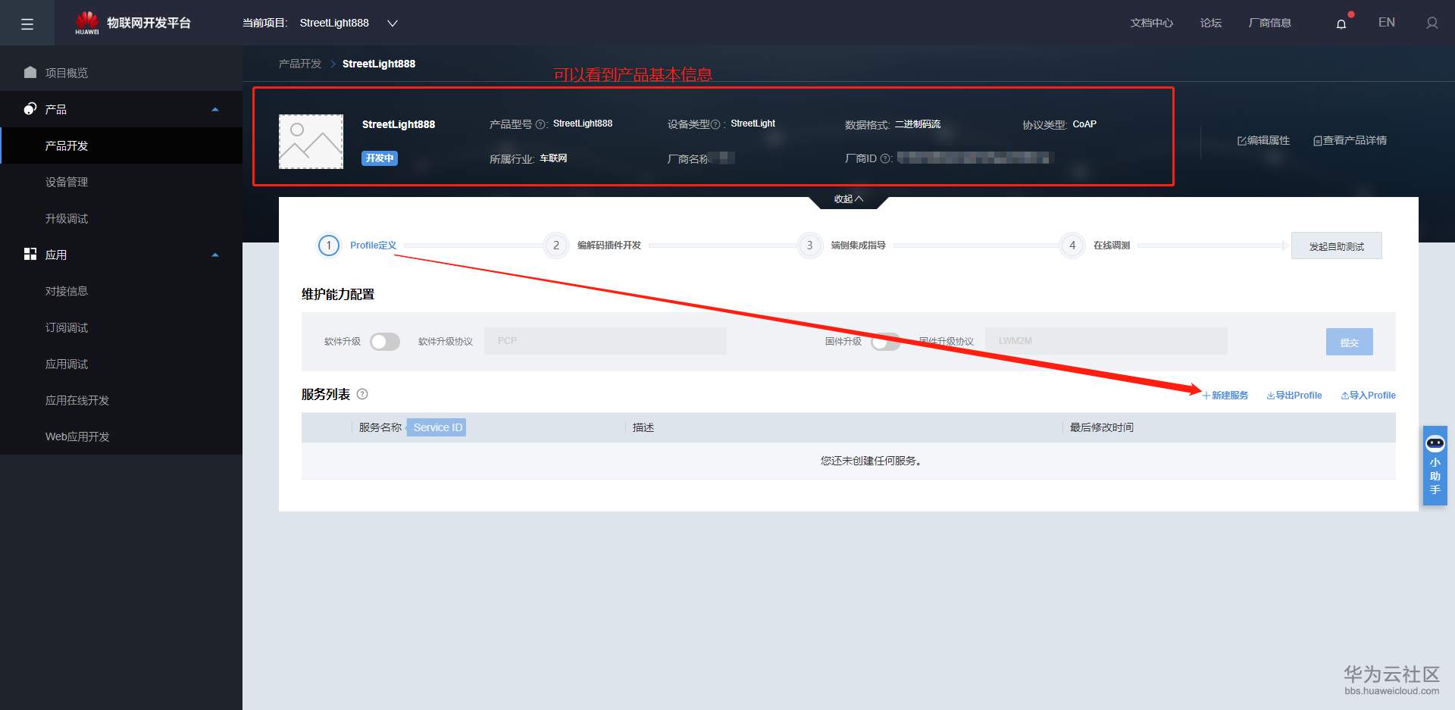Image resolution: width=1455 pixels, height=710 pixels.
Task: Click the 描述 column header
Action: coord(643,427)
